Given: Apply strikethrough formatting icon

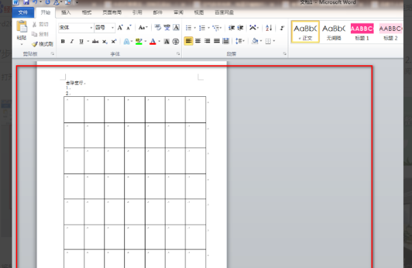Looking at the screenshot, I should (95, 41).
